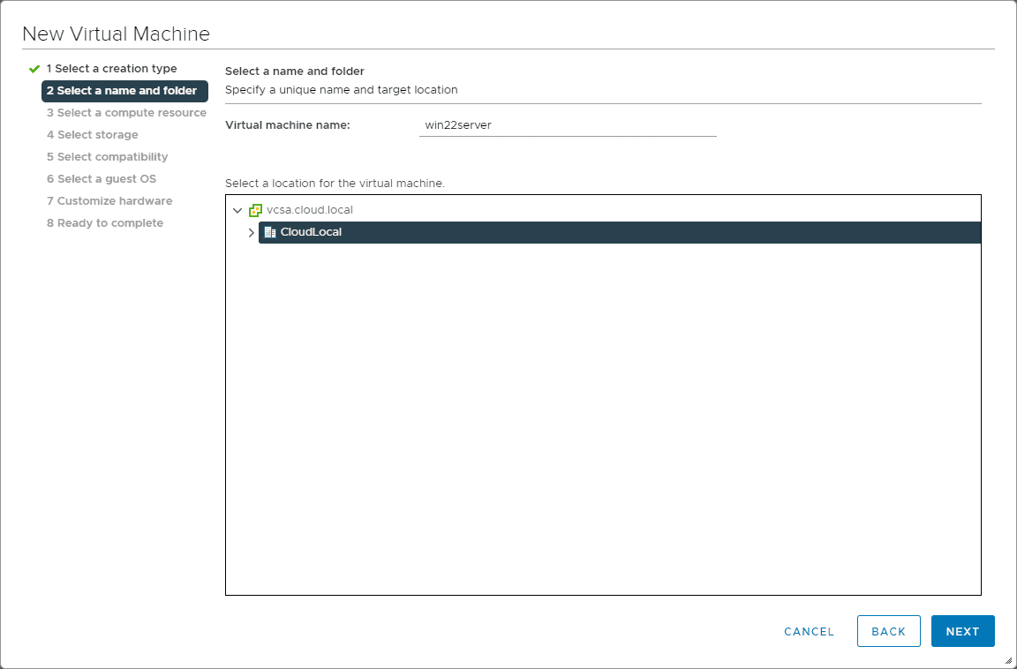Click the dialog resize grip in the corner
This screenshot has height=669, width=1017.
coord(1008,660)
